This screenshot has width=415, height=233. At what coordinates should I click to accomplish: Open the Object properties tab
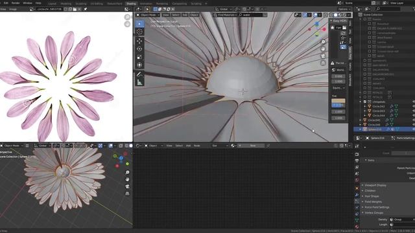coord(357,188)
